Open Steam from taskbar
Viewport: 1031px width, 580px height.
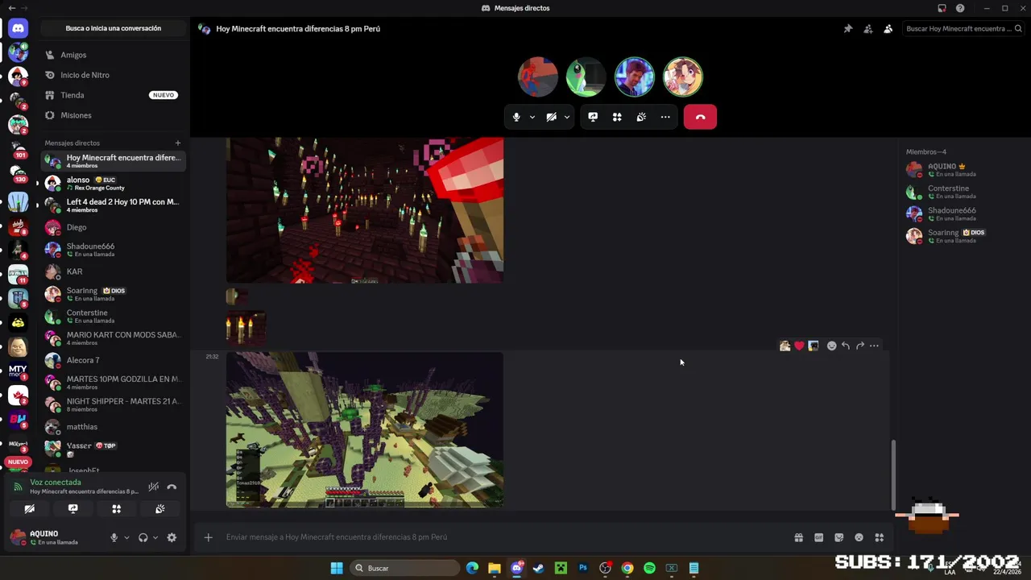tap(539, 568)
